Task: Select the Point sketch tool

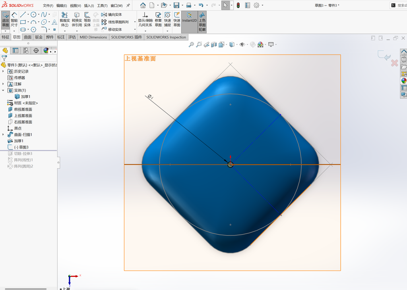Action: (54, 29)
